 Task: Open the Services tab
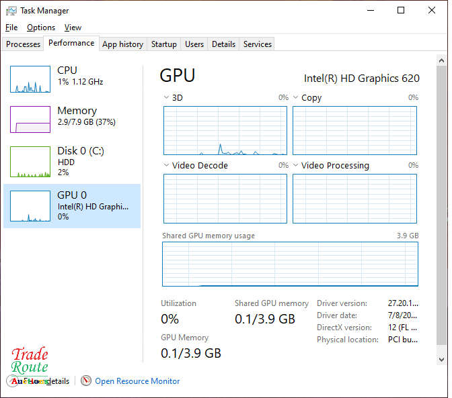pos(258,44)
